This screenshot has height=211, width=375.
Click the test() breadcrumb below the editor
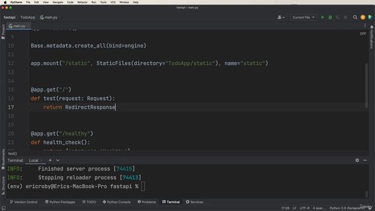coord(12,154)
